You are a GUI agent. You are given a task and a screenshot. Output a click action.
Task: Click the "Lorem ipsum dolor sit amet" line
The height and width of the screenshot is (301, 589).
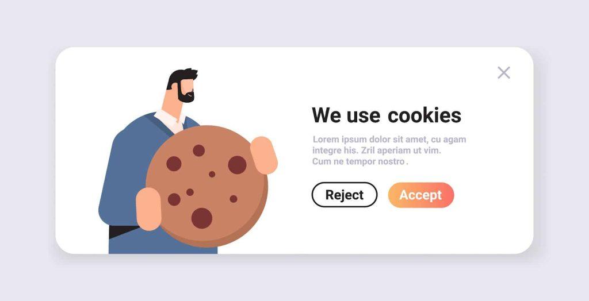tap(389, 140)
